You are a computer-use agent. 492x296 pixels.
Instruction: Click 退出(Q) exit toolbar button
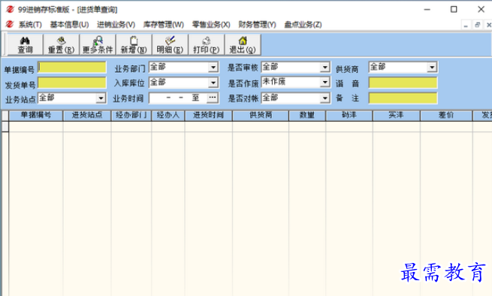[x=243, y=44]
